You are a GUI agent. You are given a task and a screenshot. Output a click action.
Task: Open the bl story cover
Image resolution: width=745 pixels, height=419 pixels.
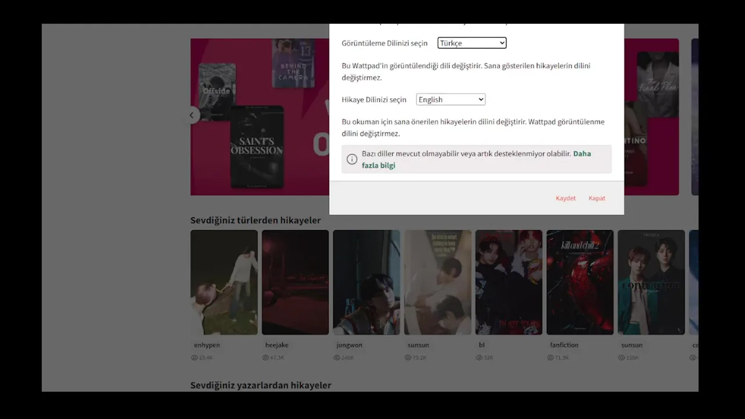click(509, 282)
